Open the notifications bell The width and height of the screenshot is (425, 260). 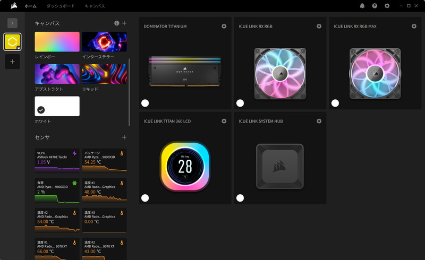point(362,6)
